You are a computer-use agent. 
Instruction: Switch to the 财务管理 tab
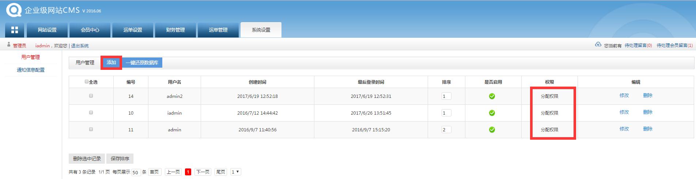tap(175, 30)
